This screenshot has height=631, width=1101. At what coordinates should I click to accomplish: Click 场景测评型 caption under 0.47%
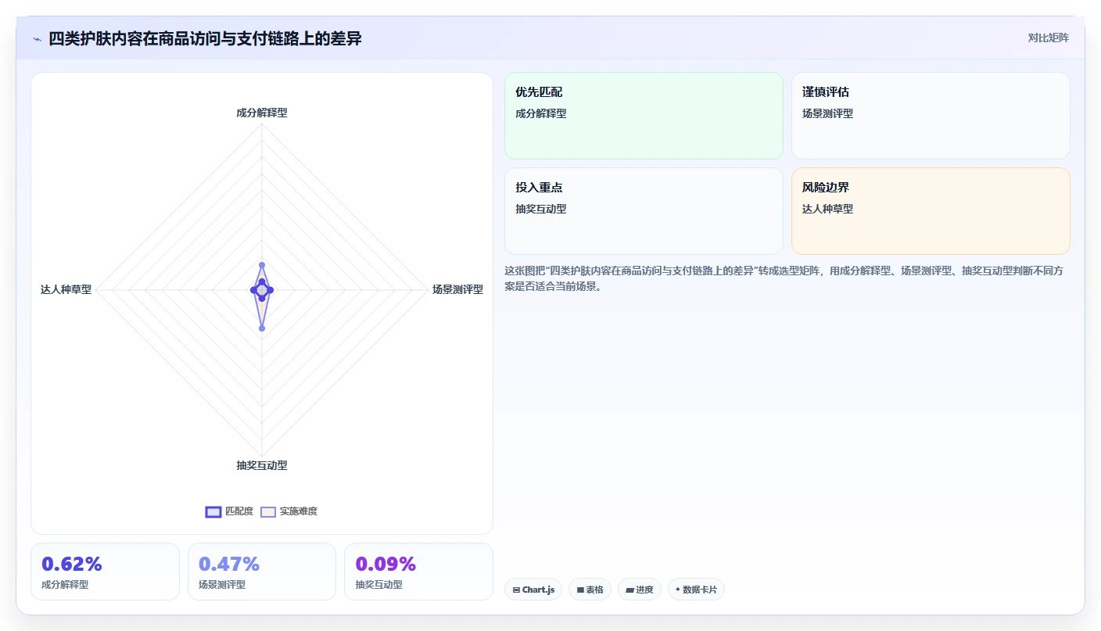pos(222,585)
